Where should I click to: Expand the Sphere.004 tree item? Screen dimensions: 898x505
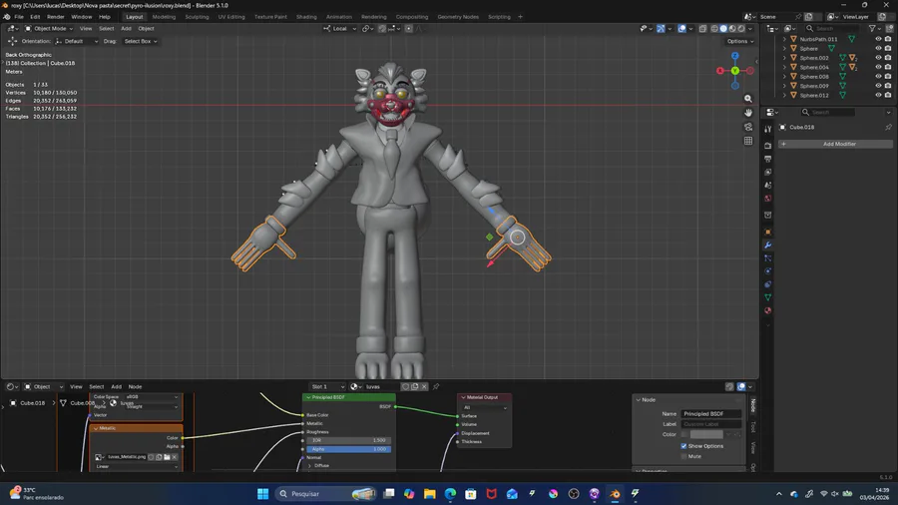(785, 68)
